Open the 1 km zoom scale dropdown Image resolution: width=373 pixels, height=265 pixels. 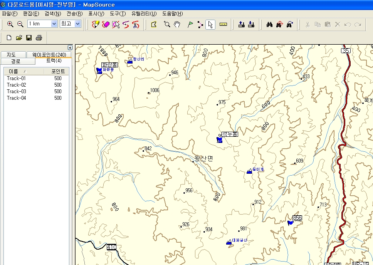point(54,24)
